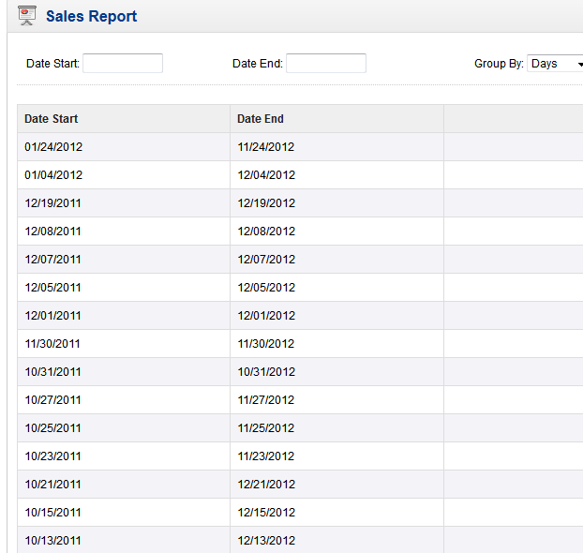
Task: Select the 11/25/2012 end date cell
Action: pos(336,428)
